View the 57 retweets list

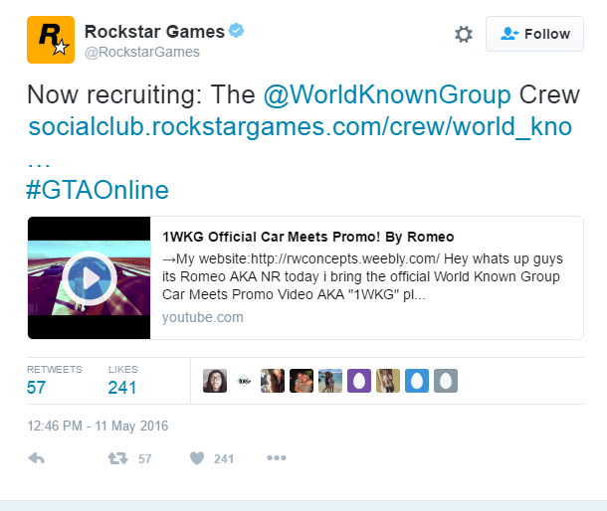tap(36, 387)
